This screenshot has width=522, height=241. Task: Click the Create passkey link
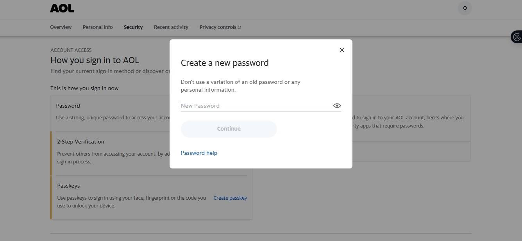pos(230,198)
